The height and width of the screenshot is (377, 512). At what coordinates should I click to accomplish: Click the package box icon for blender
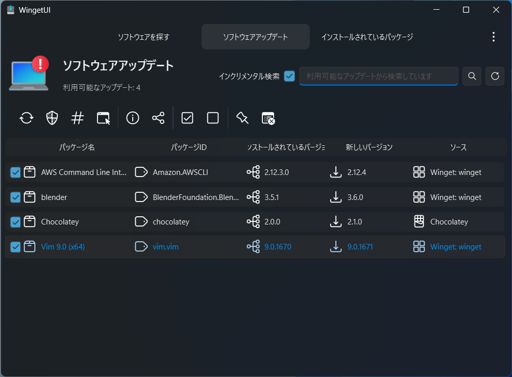coord(30,197)
